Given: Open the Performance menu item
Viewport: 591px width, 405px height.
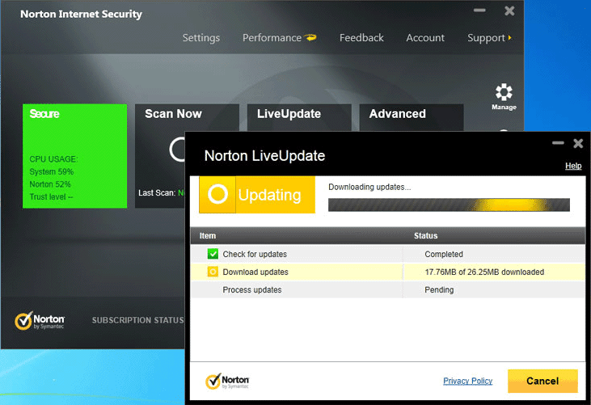Looking at the screenshot, I should point(272,38).
